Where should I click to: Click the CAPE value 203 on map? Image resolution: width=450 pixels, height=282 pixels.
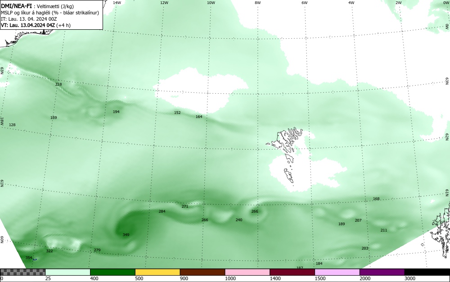(x=365, y=248)
